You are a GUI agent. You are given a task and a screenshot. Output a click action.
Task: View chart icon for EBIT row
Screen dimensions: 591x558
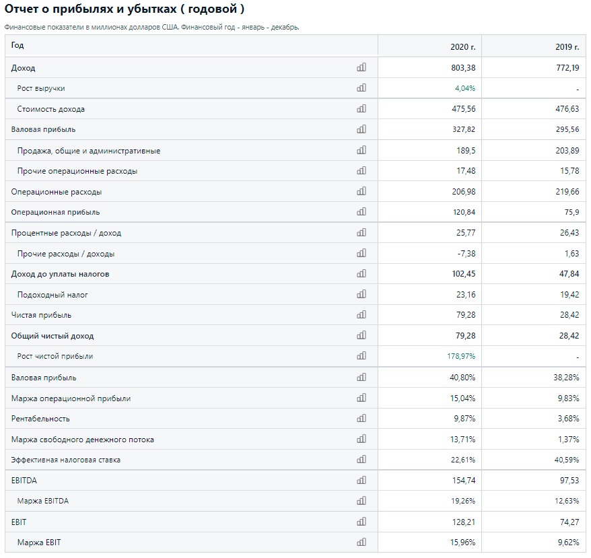(361, 522)
